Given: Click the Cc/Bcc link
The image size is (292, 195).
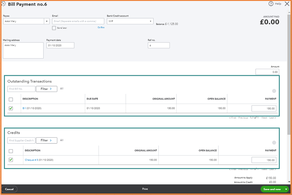Looking at the screenshot, I should point(101,27).
